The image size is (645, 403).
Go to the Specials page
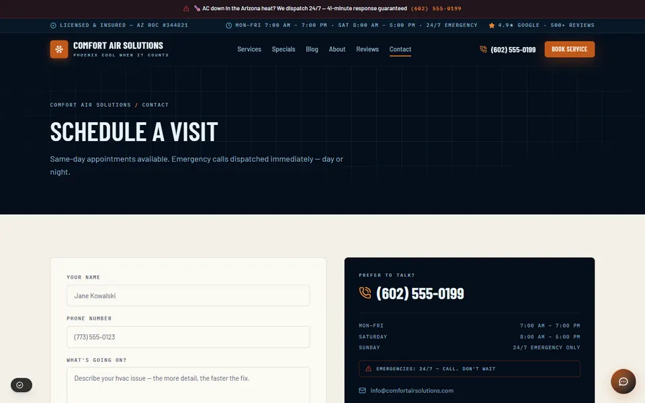coord(284,49)
